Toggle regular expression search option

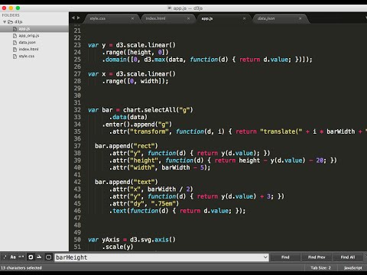click(5, 257)
